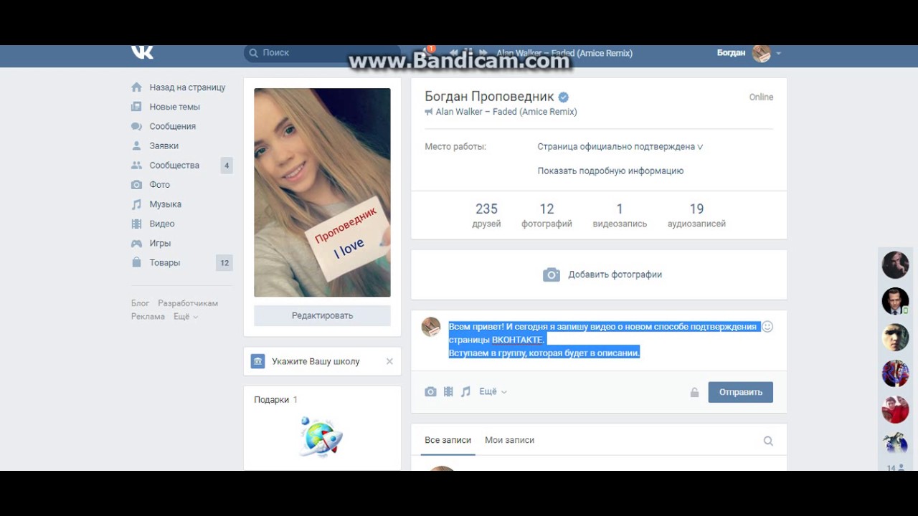
Task: Expand Страница официально подтверждена text
Action: [x=620, y=146]
